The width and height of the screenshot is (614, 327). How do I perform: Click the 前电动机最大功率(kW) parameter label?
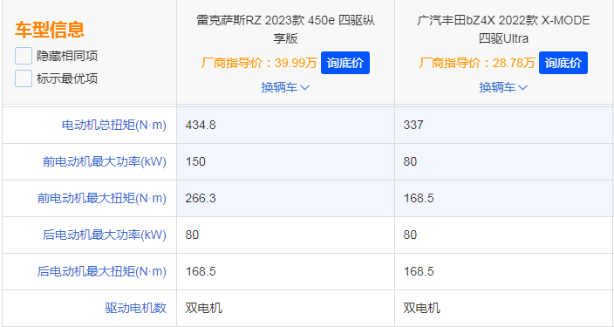[x=105, y=161]
